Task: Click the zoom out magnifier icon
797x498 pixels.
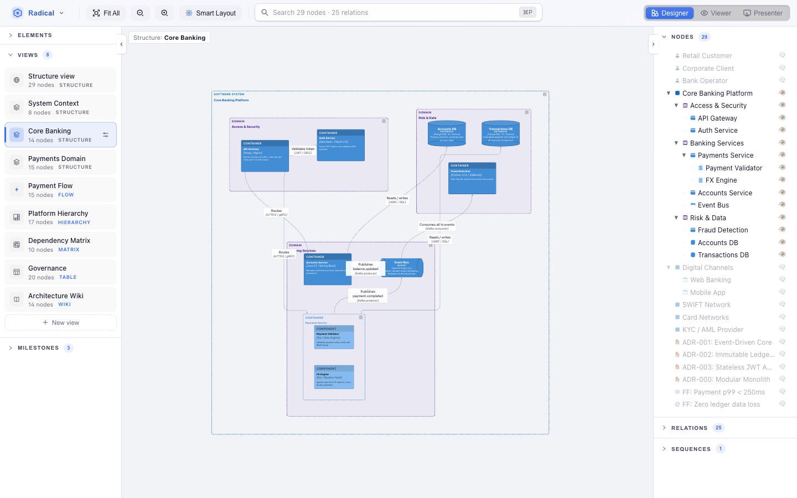Action: (140, 13)
